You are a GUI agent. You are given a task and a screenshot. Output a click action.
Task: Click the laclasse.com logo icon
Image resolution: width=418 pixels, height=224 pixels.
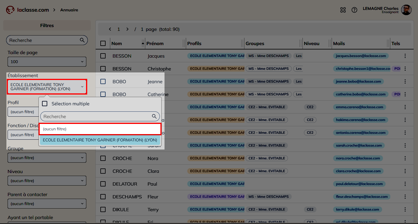pos(10,10)
